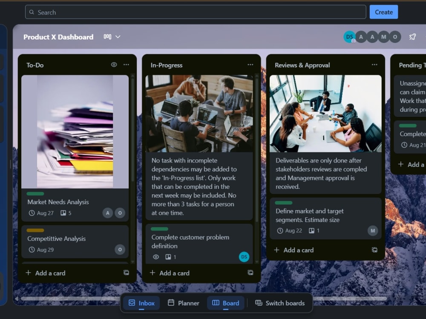This screenshot has width=426, height=319.
Task: Open the In-Progress list actions menu
Action: coord(250,65)
